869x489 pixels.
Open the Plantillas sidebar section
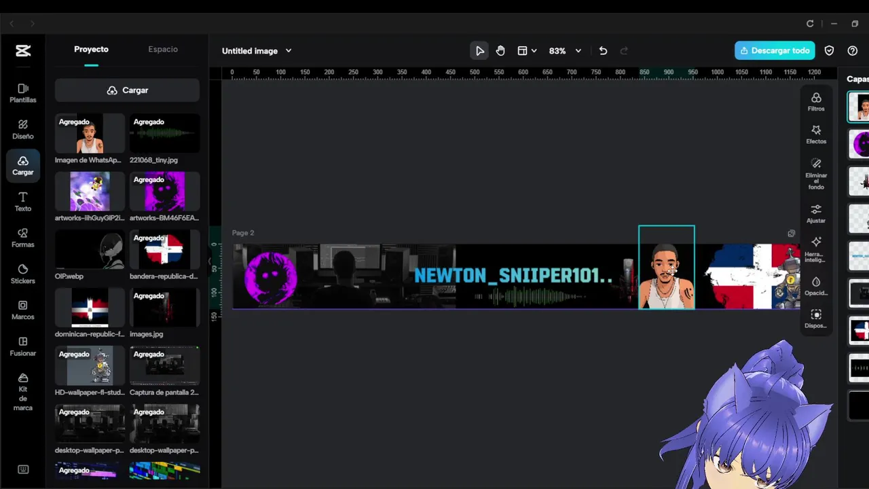coord(23,93)
